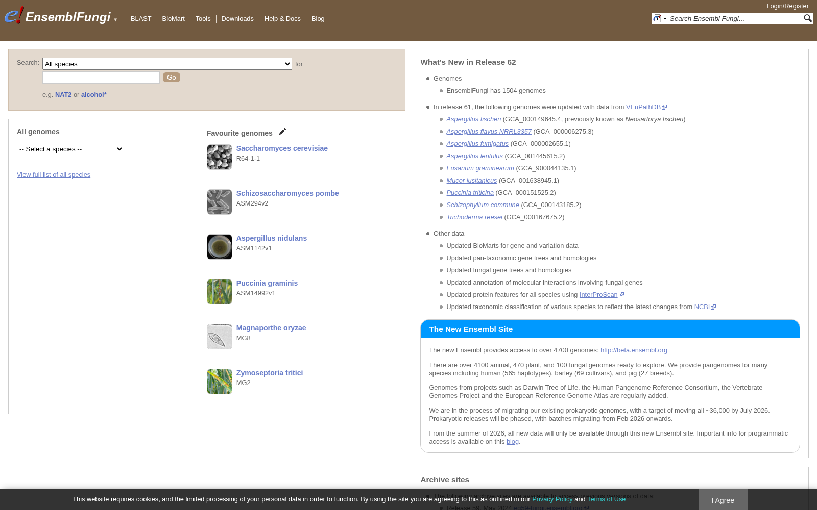Open the BioMart menu item
The height and width of the screenshot is (510, 817).
(173, 19)
